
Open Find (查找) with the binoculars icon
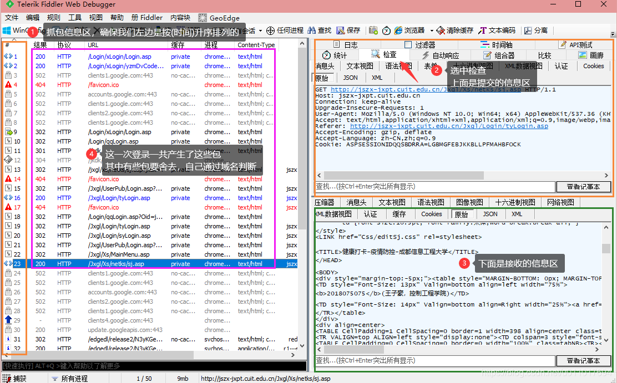point(312,30)
